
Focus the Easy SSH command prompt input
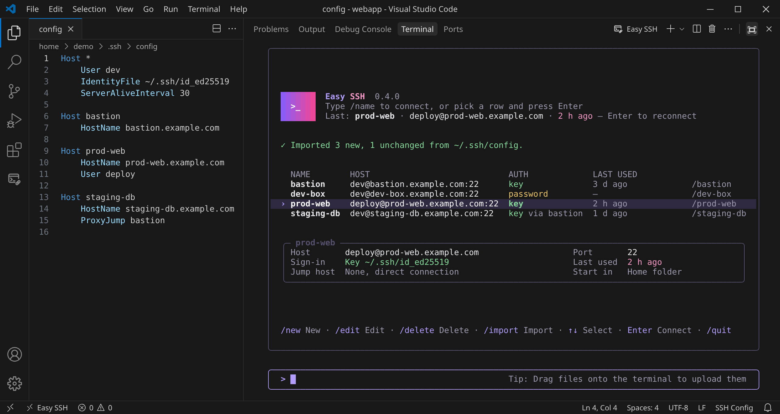click(513, 379)
